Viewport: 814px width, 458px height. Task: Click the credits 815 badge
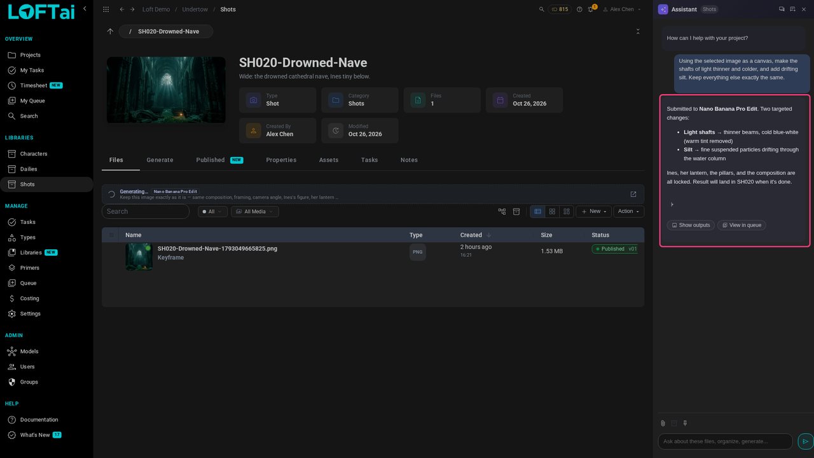point(560,10)
